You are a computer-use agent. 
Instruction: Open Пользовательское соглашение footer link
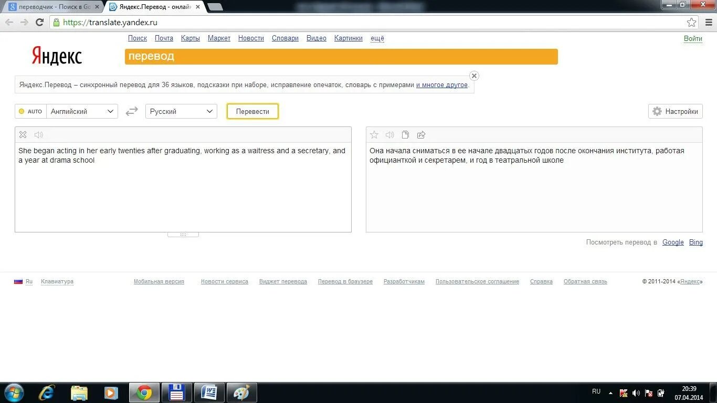[x=477, y=282]
